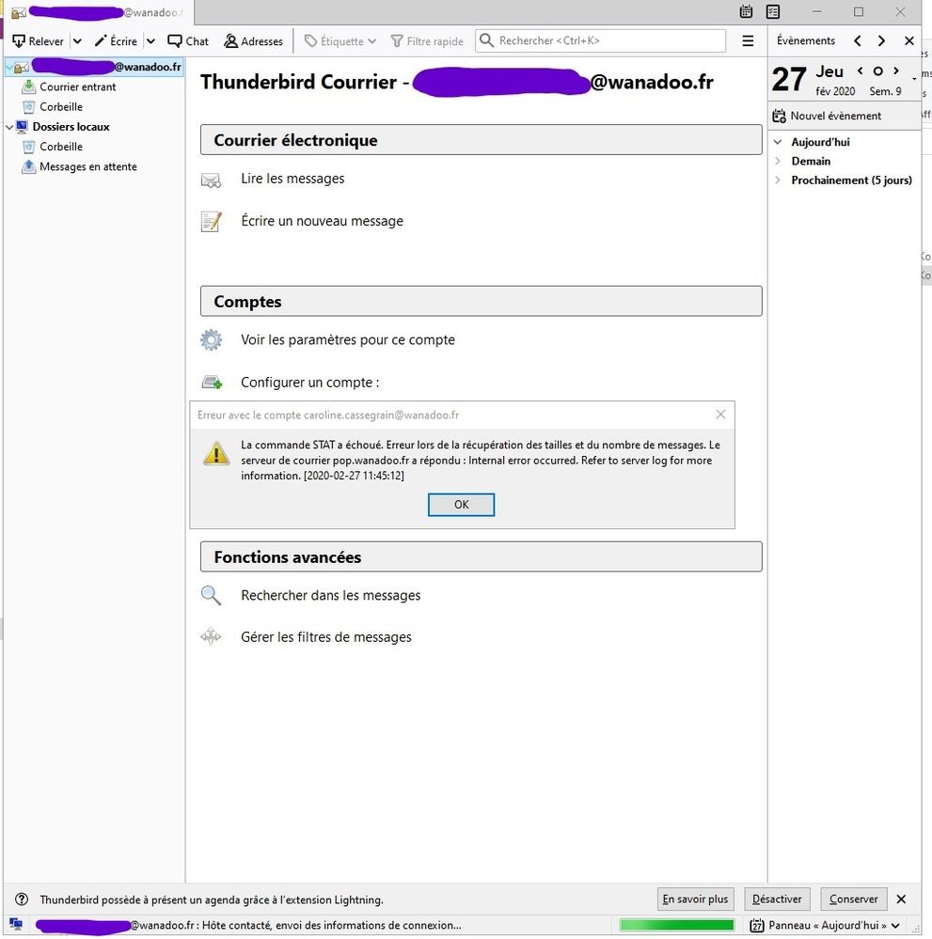Open Adresses address book
This screenshot has width=932, height=939.
pos(253,41)
